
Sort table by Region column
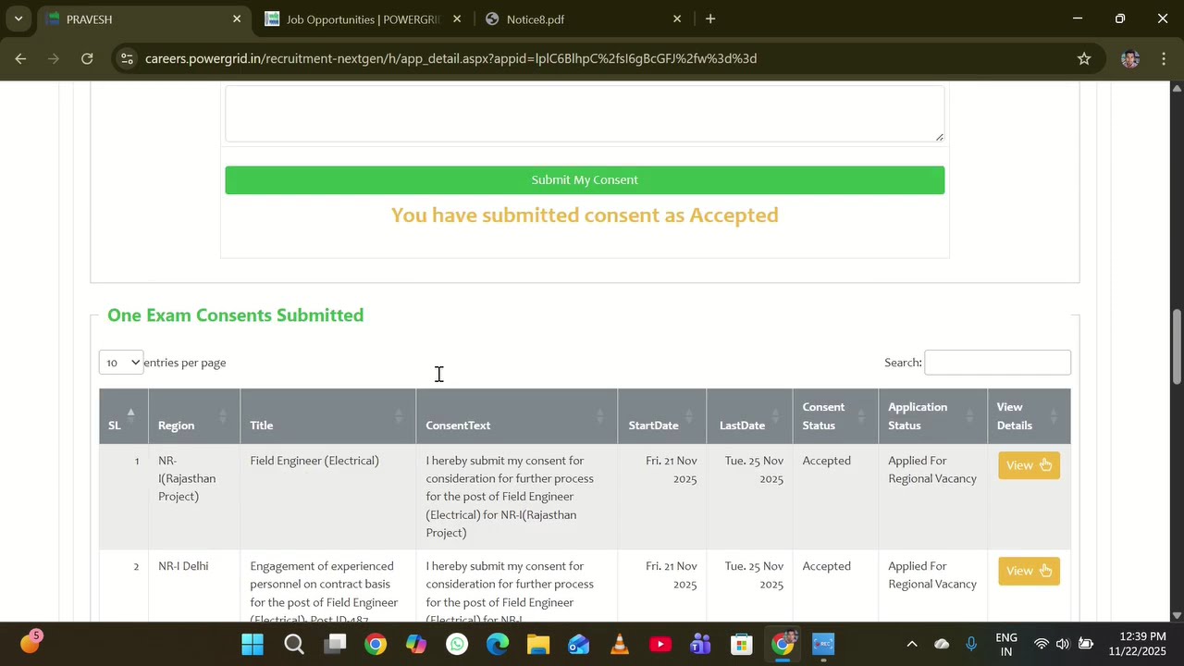(x=194, y=416)
